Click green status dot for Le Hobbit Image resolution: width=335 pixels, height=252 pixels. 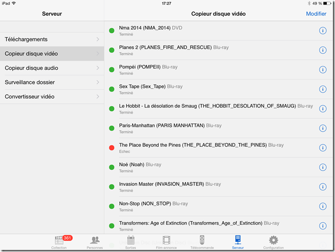point(112,109)
